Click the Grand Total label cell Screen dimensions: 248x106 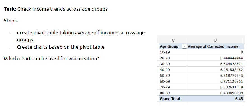click(173, 99)
